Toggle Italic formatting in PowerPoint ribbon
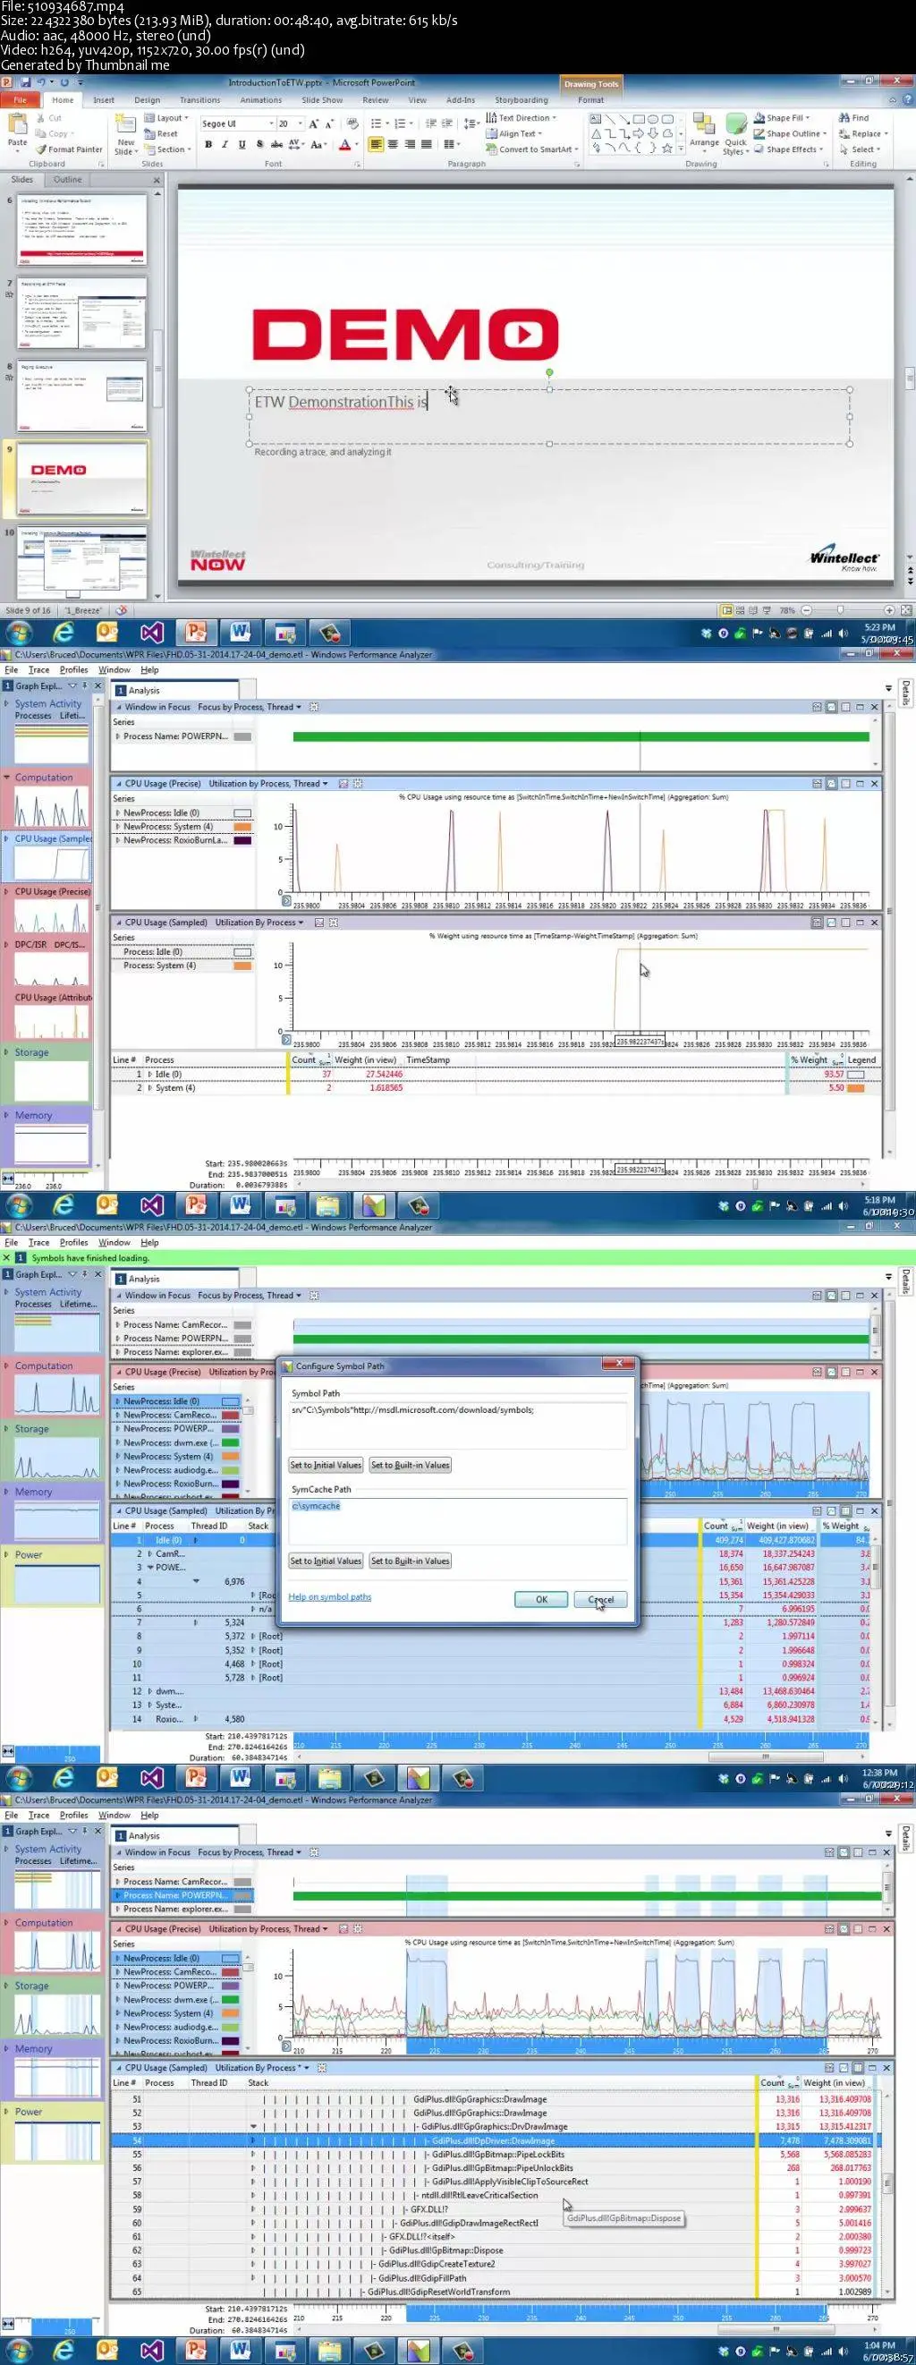The width and height of the screenshot is (916, 2365). (225, 144)
